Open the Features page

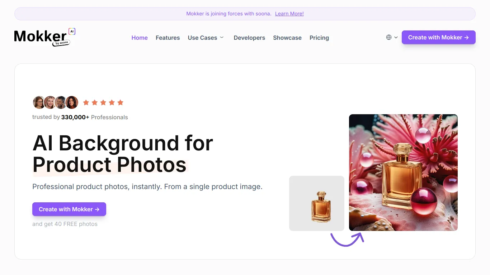click(168, 38)
